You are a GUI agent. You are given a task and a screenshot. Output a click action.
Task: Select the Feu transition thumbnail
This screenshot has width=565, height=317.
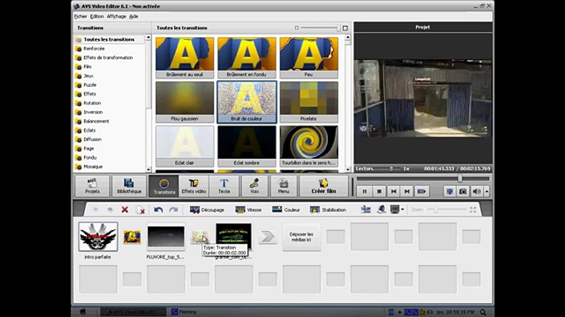309,58
